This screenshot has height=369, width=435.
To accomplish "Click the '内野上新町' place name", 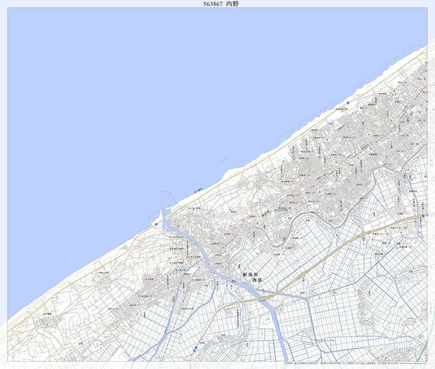I will (104, 272).
